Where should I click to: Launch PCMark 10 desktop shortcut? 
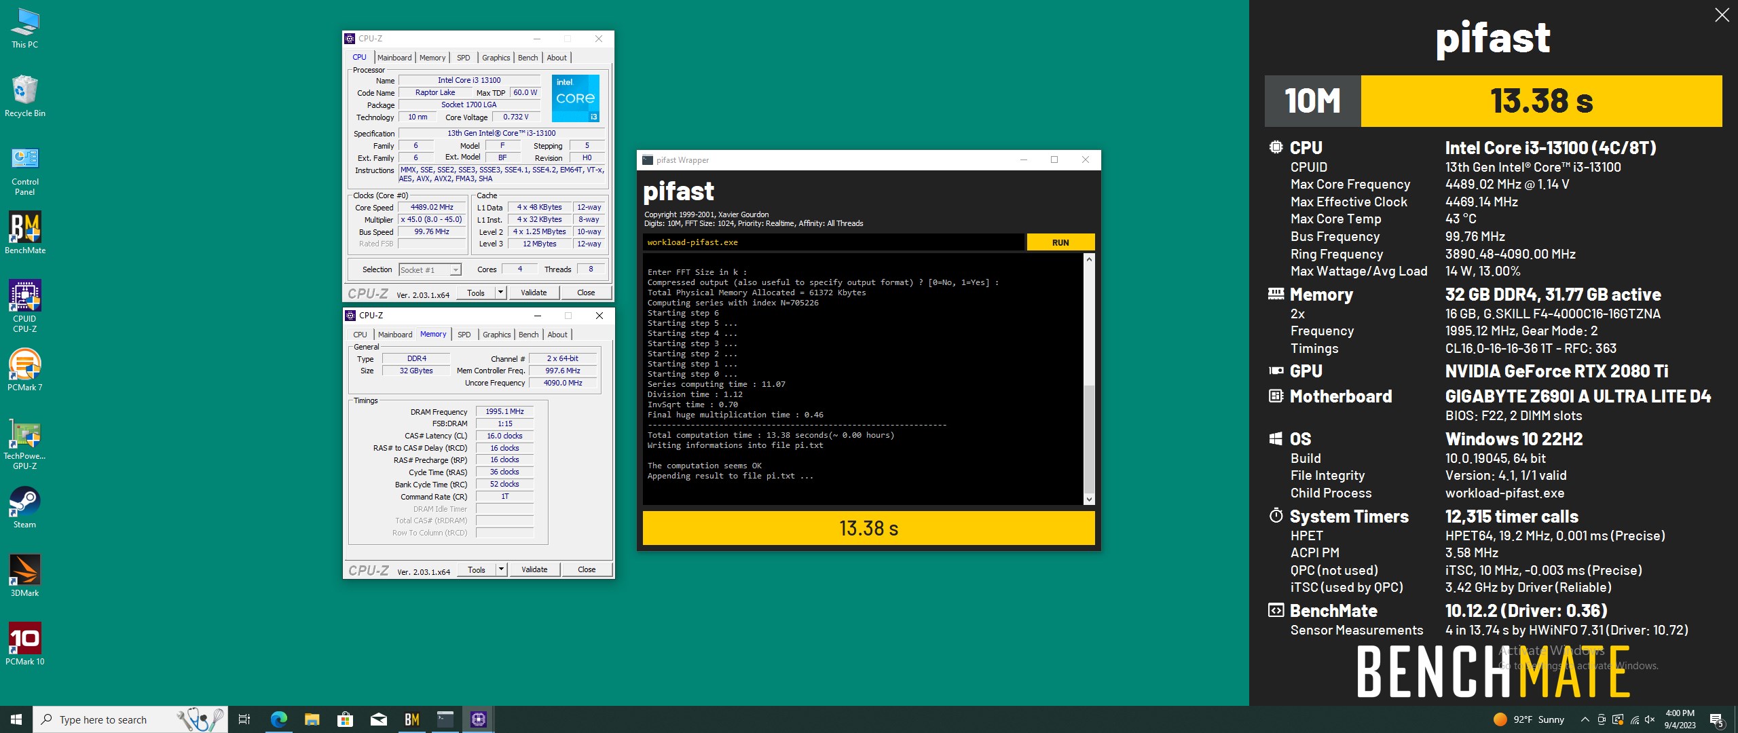pos(25,644)
